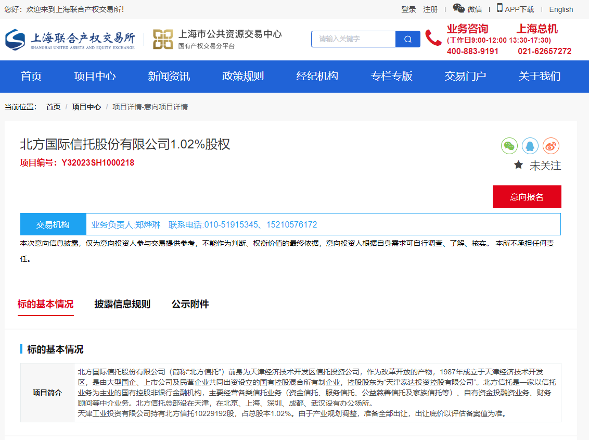The width and height of the screenshot is (589, 440).
Task: Click the red telephone handset icon
Action: click(433, 38)
